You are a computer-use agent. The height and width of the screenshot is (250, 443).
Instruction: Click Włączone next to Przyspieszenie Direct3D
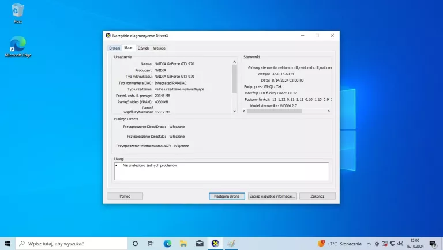[x=177, y=137]
